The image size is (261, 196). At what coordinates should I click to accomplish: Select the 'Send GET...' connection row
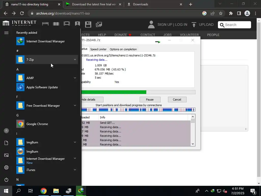coord(136,123)
